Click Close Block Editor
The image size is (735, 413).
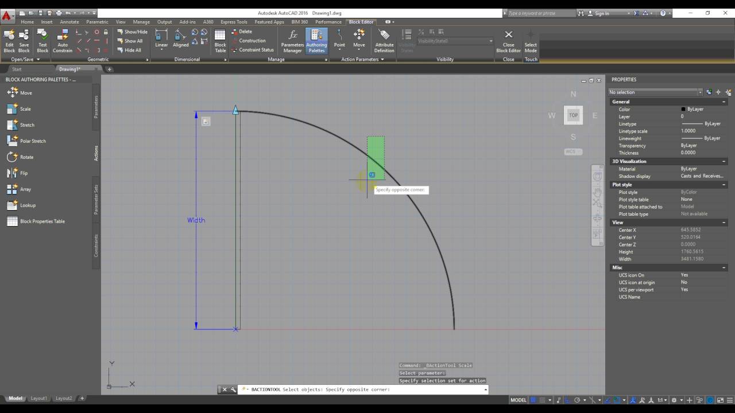pos(508,41)
